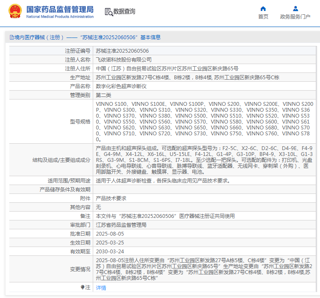The width and height of the screenshot is (320, 298).
Task: Click product name 数字化彩色超声诊断仪
Action: click(x=121, y=86)
